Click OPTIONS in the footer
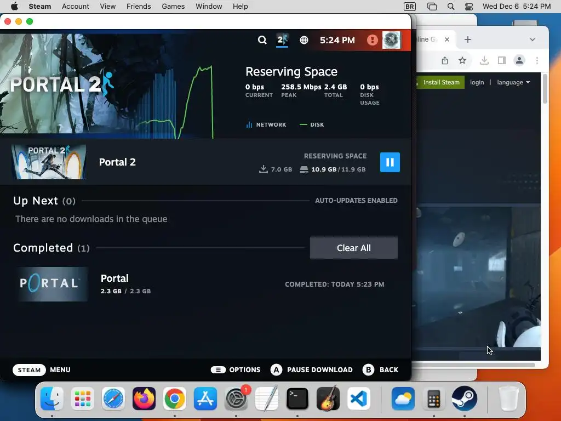This screenshot has height=421, width=561. tap(236, 370)
